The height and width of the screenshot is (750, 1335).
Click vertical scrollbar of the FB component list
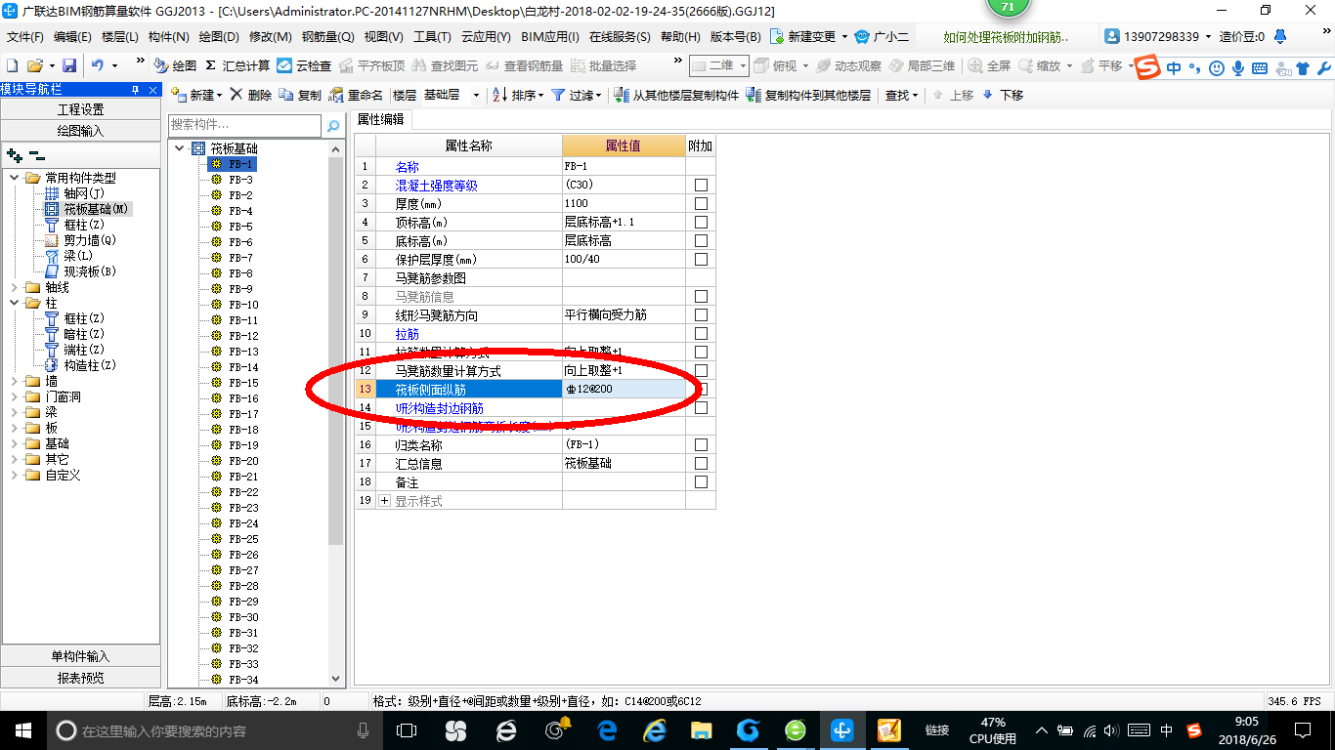[x=336, y=352]
